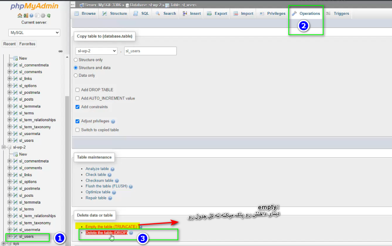Collapse the sl-wp-2 database tree node
392x246 pixels.
(4, 147)
